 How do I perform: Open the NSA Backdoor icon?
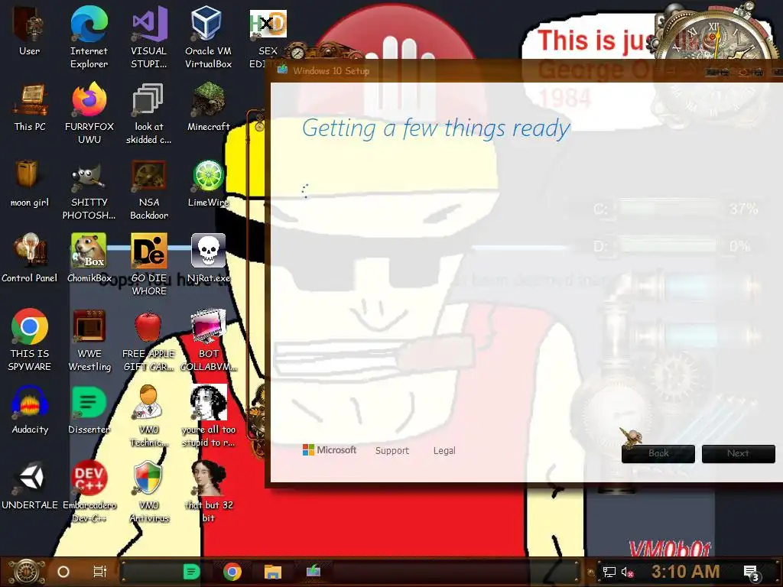pyautogui.click(x=149, y=190)
